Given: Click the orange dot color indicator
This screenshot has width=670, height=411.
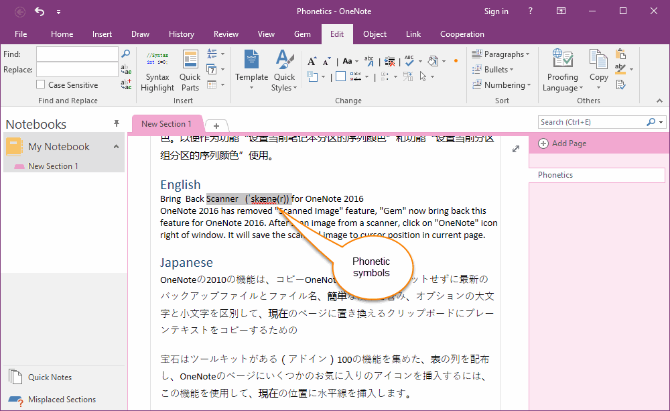Looking at the screenshot, I should click(456, 62).
